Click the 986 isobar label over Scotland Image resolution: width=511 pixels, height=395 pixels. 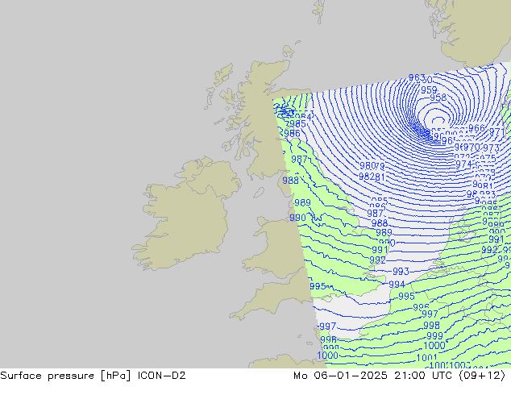point(291,133)
